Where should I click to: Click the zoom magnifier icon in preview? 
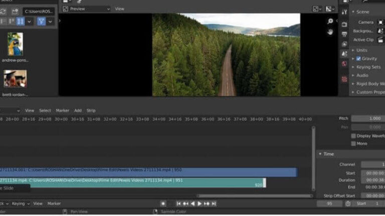pyautogui.click(x=330, y=21)
